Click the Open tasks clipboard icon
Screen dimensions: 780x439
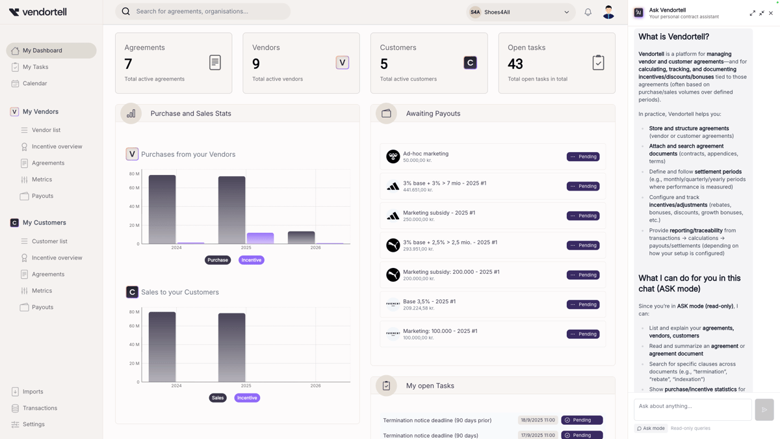click(598, 62)
